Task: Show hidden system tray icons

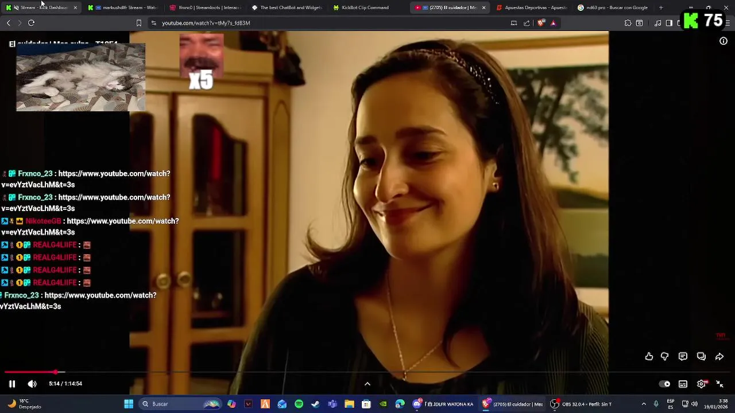Action: (x=643, y=404)
